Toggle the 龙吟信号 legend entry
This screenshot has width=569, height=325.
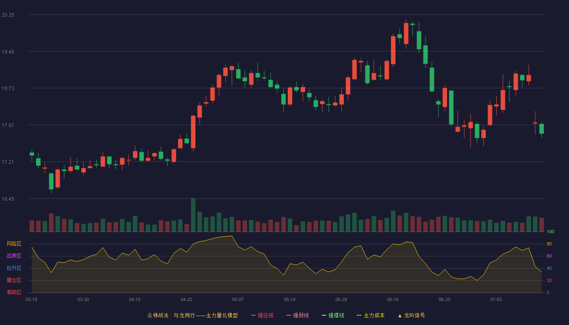point(411,315)
